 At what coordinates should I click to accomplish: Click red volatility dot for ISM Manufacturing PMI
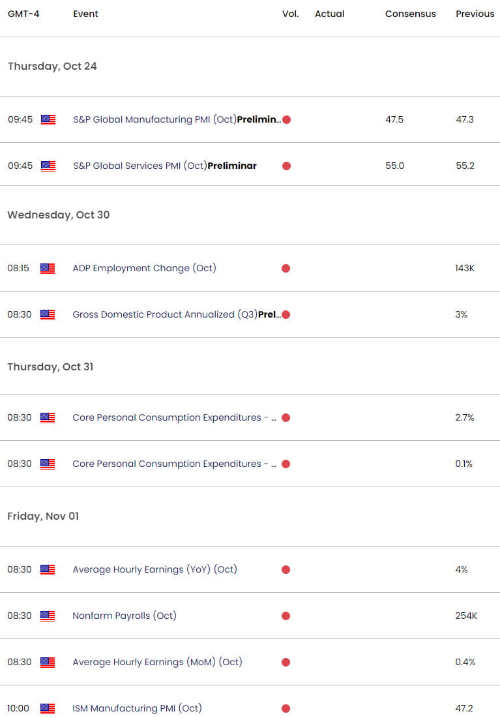coord(286,708)
